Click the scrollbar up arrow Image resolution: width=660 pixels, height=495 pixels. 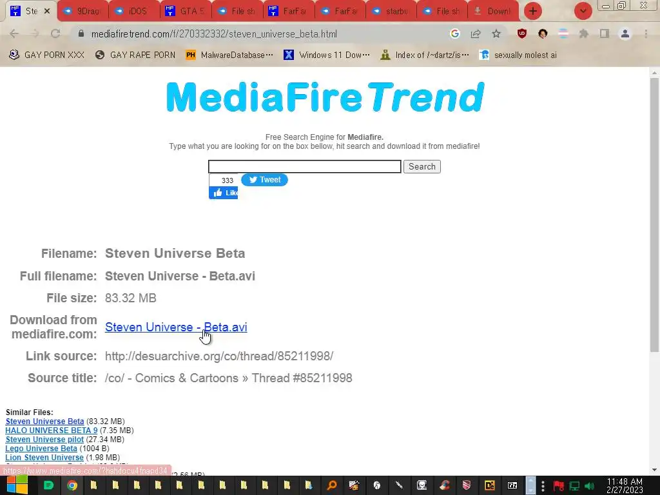click(654, 72)
